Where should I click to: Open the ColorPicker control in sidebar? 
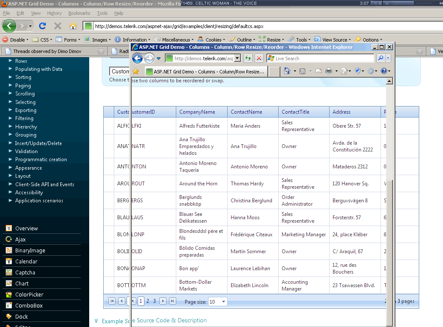click(29, 294)
